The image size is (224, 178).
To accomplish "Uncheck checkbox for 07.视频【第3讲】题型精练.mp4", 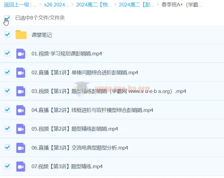I will coord(7,166).
